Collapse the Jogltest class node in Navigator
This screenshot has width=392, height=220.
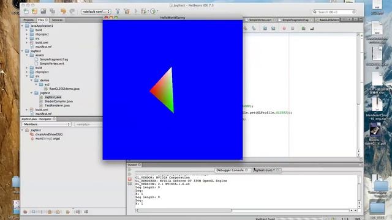pos(22,130)
